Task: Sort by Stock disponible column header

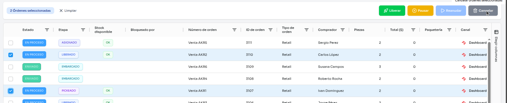Action: [x=103, y=30]
